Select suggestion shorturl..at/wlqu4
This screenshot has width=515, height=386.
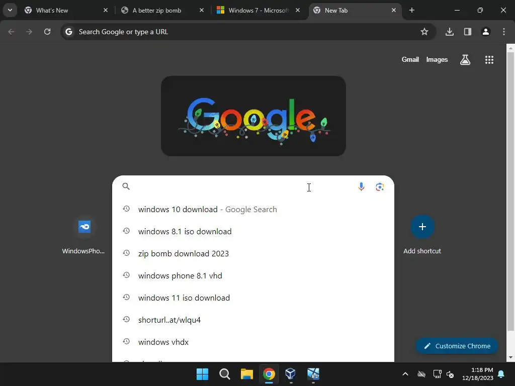[x=253, y=320]
